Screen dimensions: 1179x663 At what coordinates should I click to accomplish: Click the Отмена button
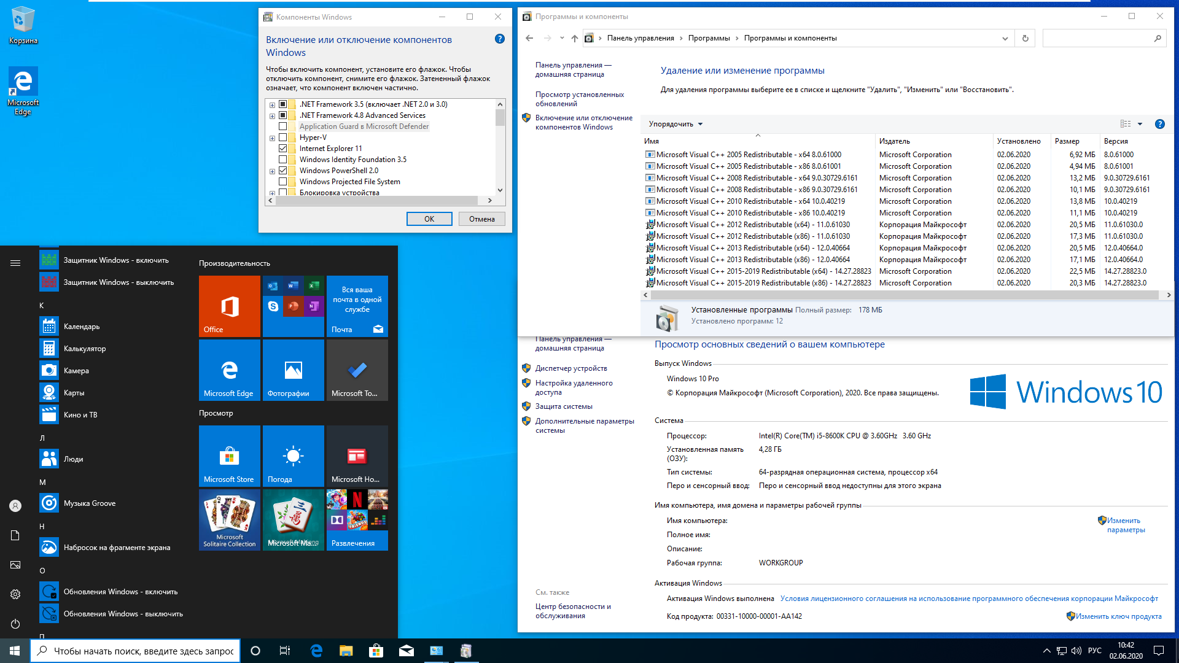482,219
